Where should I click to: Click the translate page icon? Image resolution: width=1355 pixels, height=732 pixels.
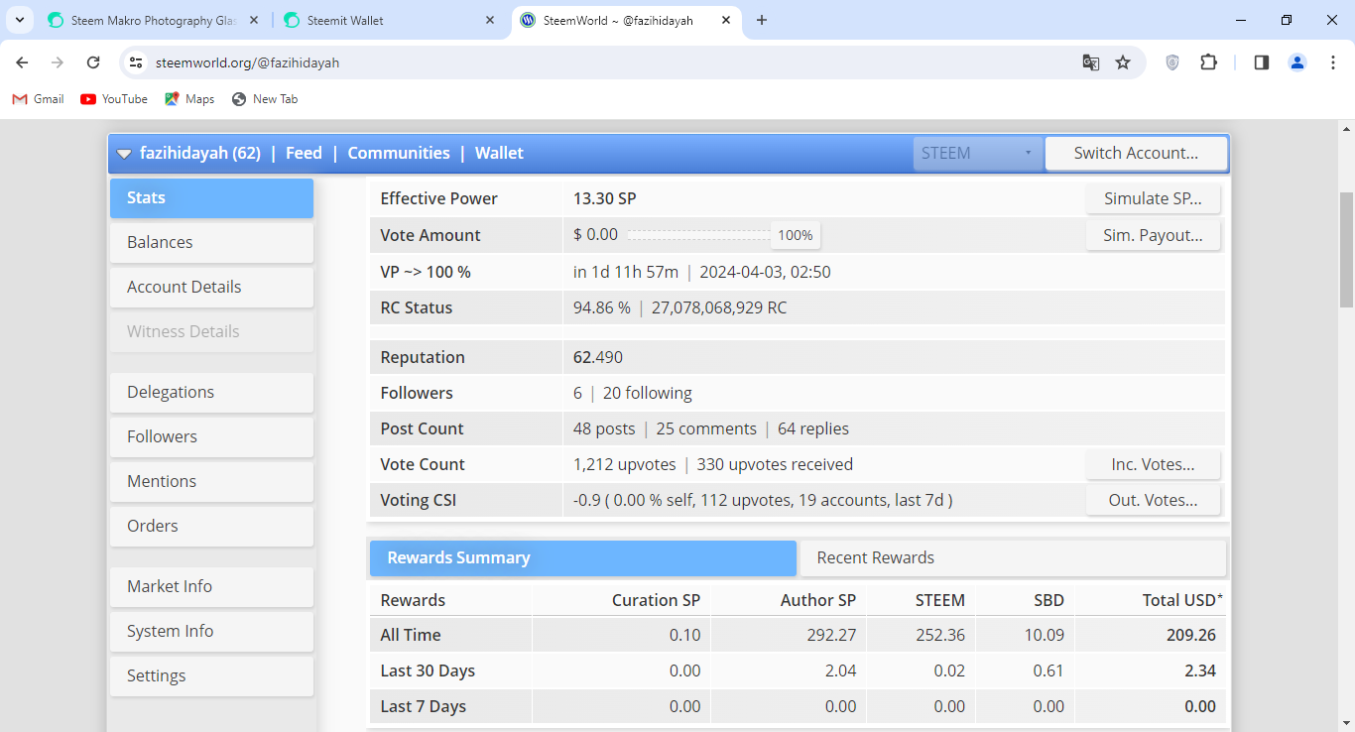point(1091,62)
